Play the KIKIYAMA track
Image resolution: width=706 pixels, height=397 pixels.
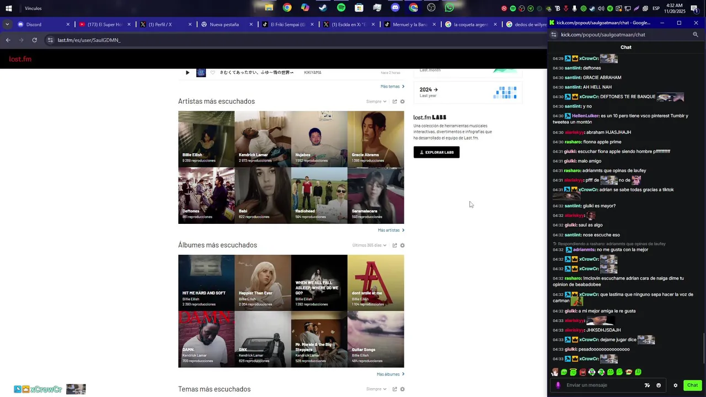pos(188,73)
